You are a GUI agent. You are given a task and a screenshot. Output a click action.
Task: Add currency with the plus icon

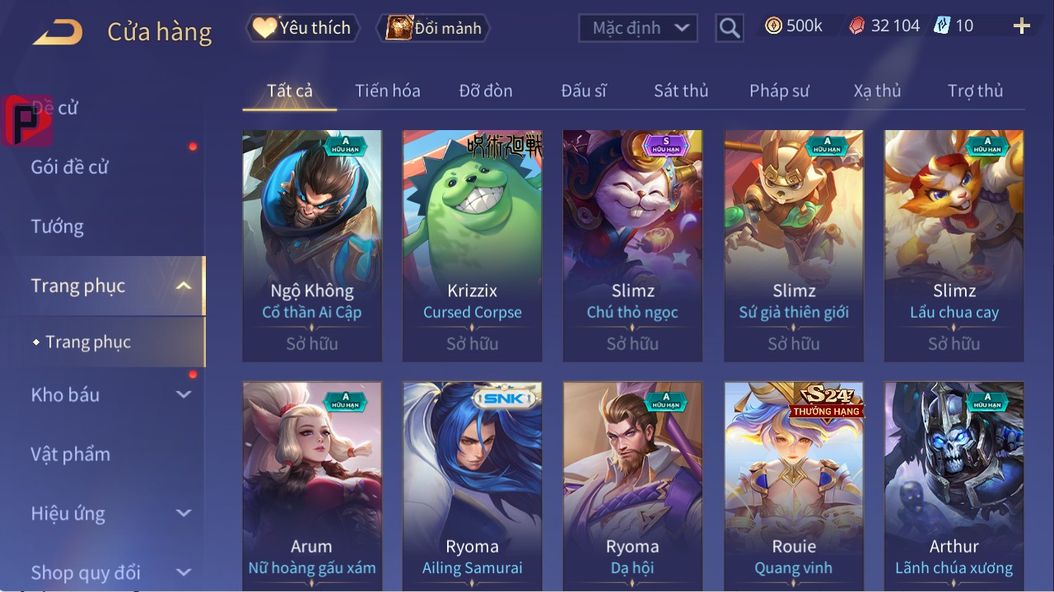click(1022, 26)
